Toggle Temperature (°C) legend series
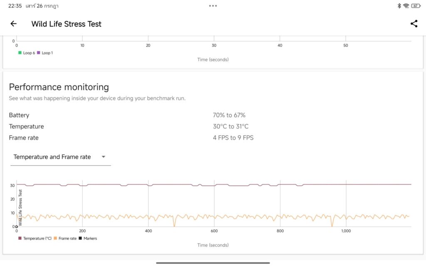 coord(35,238)
